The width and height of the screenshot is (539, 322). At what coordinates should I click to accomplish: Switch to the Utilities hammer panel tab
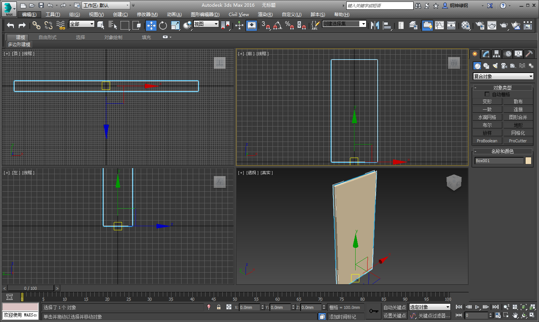tap(529, 54)
